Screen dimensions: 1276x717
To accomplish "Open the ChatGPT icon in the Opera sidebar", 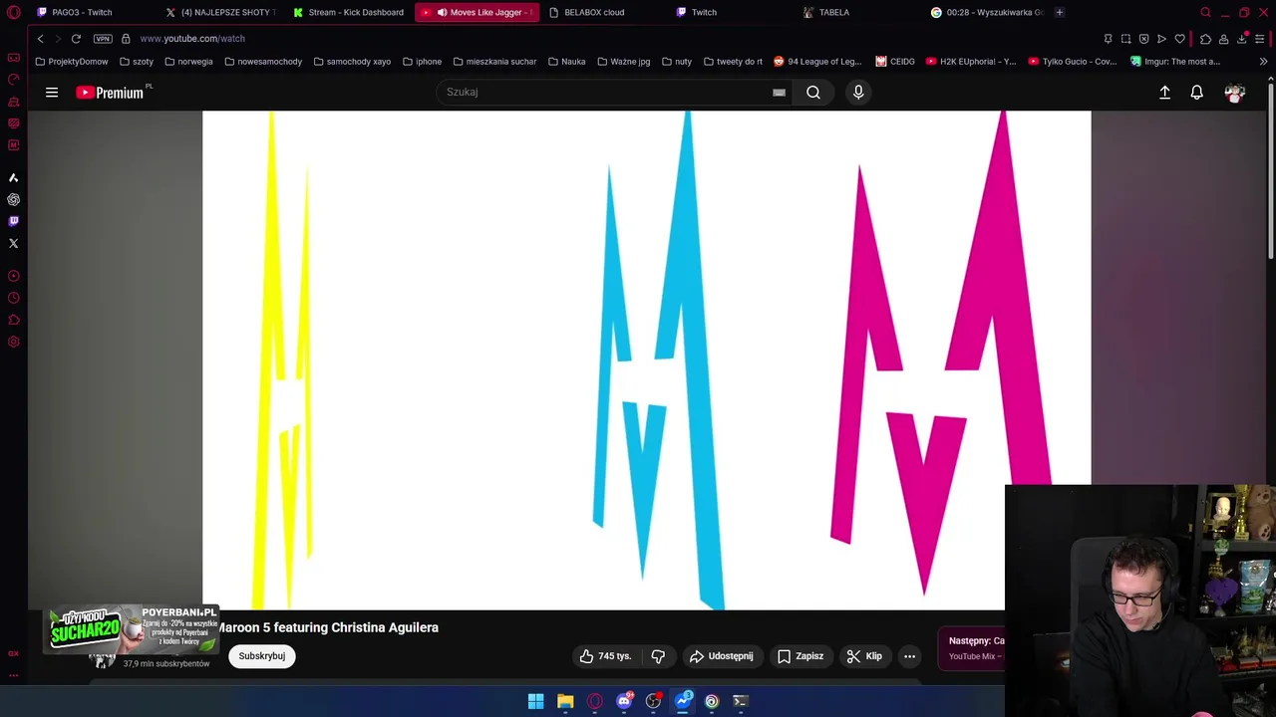I will pyautogui.click(x=13, y=199).
